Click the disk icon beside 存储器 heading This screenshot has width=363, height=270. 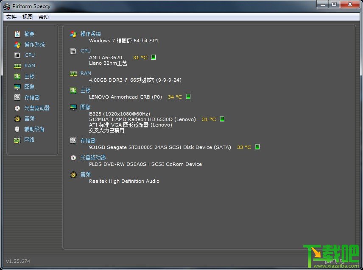point(73,141)
